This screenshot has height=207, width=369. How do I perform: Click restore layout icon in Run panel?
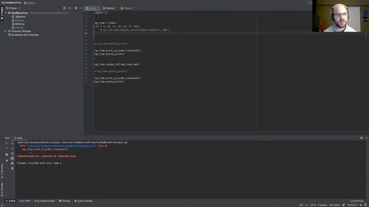[x=6, y=155]
